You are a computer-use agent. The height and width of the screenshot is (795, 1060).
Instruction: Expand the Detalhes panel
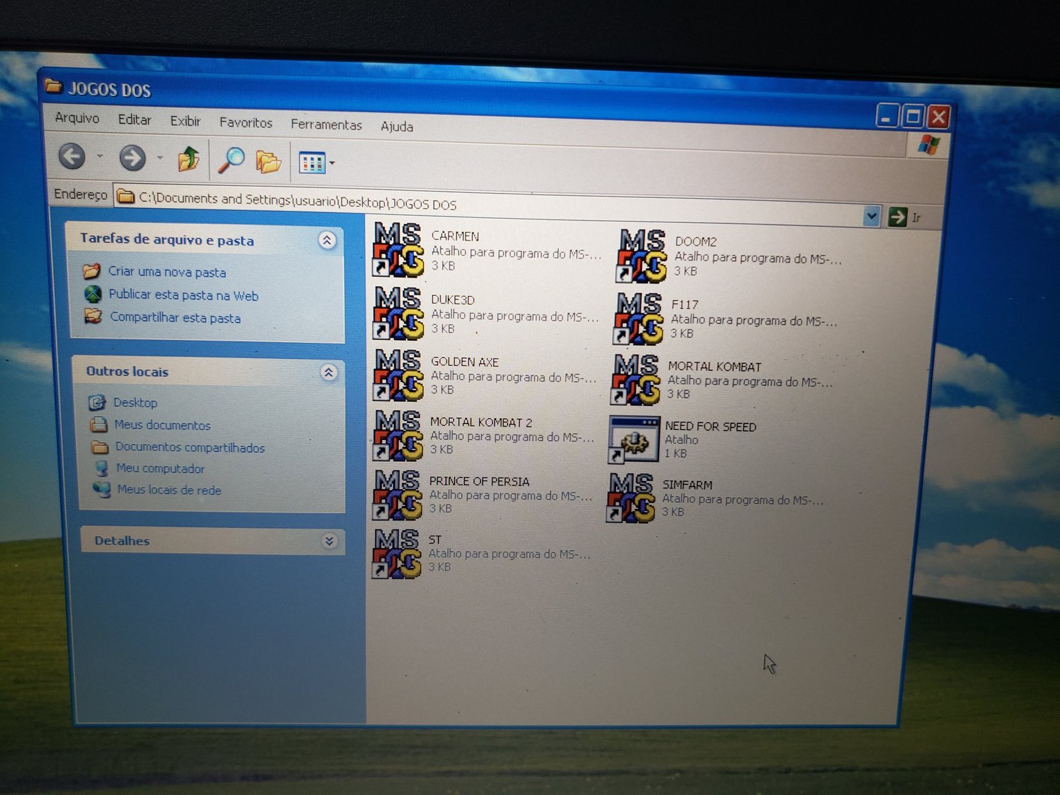click(x=329, y=541)
